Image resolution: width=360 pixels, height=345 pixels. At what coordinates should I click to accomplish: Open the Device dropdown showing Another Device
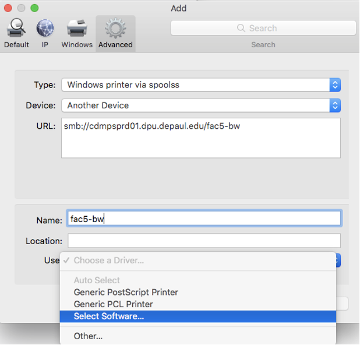tap(201, 105)
